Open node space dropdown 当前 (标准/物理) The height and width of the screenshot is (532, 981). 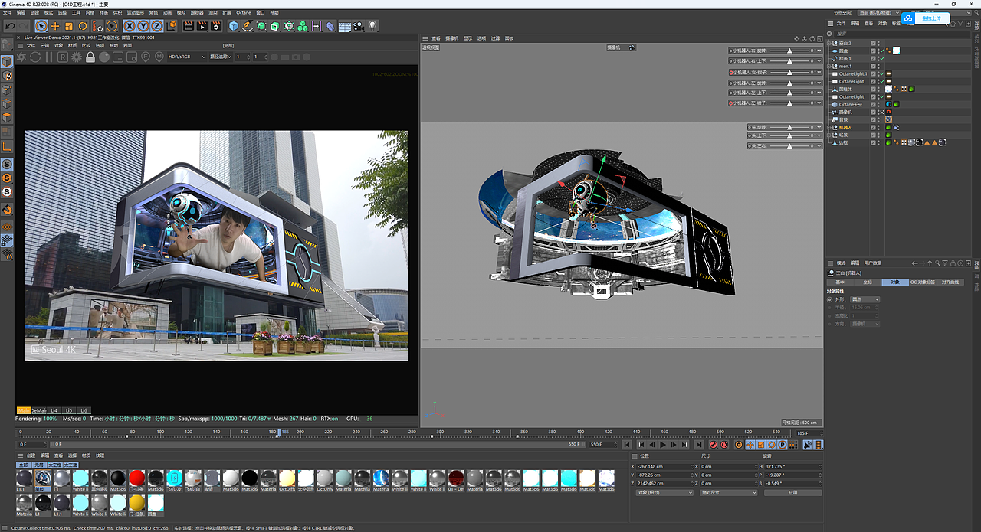point(878,13)
